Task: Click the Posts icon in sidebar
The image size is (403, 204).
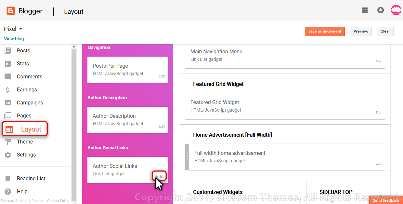Action: coord(8,51)
